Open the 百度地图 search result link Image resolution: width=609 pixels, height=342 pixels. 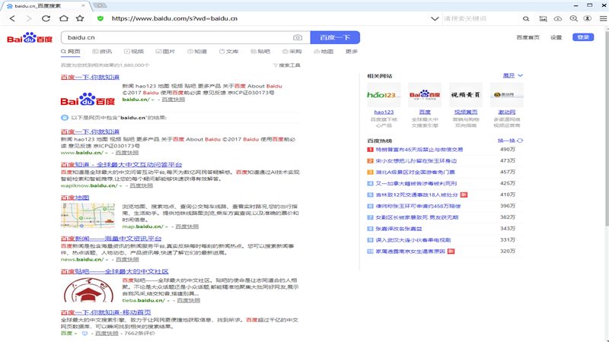pos(75,198)
